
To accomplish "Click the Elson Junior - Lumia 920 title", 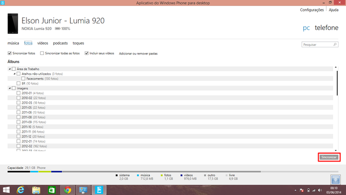I will [x=63, y=20].
